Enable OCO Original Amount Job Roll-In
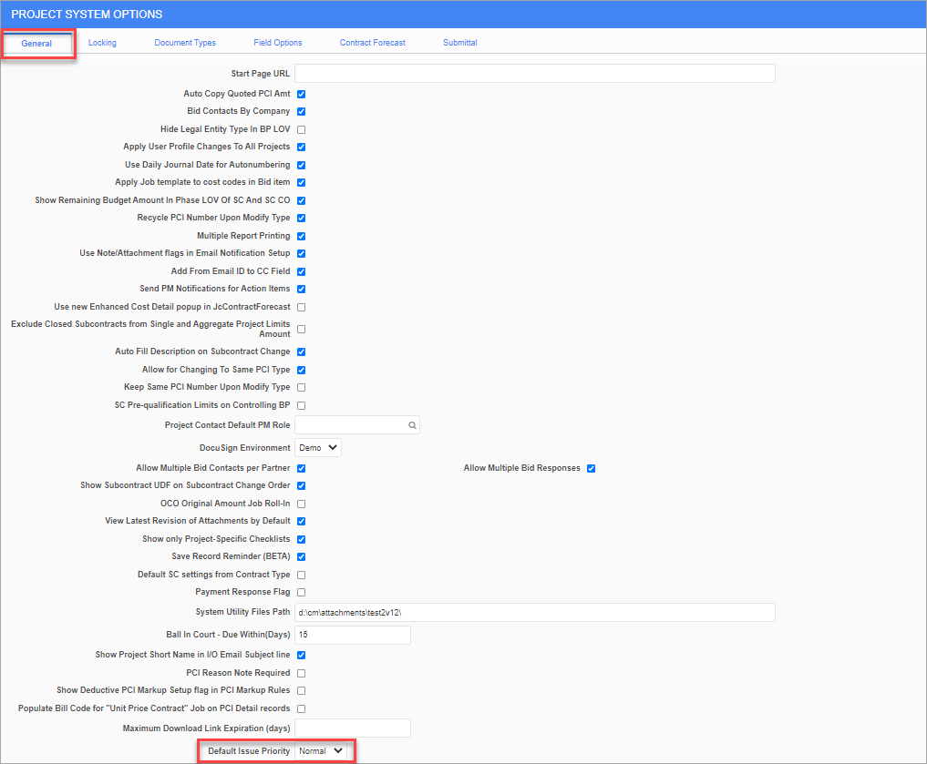Image resolution: width=927 pixels, height=764 pixels. tap(302, 504)
